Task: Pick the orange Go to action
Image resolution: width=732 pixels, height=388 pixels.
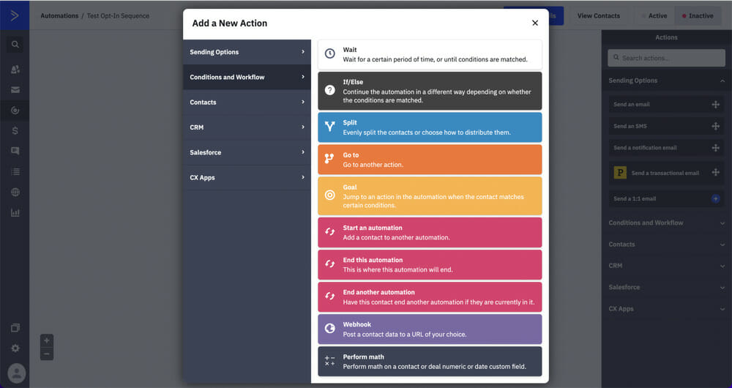Action: click(x=430, y=160)
